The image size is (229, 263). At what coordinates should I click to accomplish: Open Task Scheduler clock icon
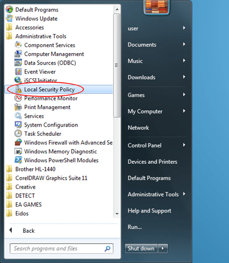tap(18, 134)
